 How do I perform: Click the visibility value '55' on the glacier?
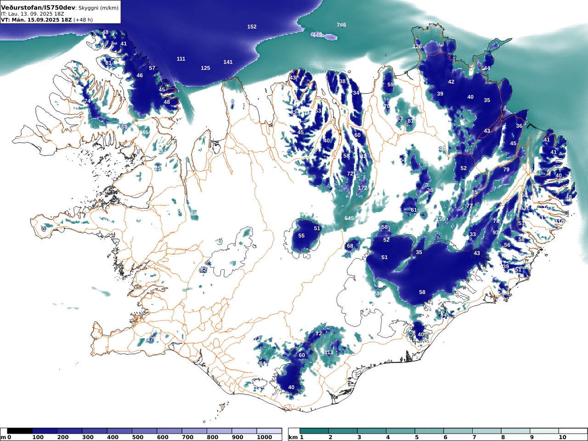[301, 236]
